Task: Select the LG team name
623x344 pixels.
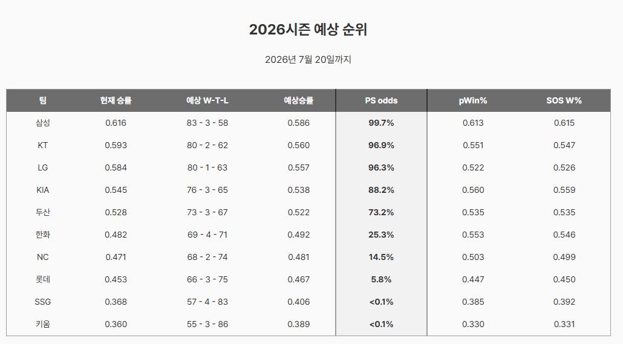Action: 42,167
